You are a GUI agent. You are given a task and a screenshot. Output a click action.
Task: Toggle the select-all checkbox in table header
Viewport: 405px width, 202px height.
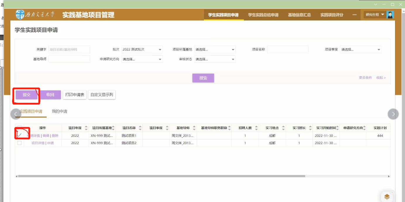20,128
